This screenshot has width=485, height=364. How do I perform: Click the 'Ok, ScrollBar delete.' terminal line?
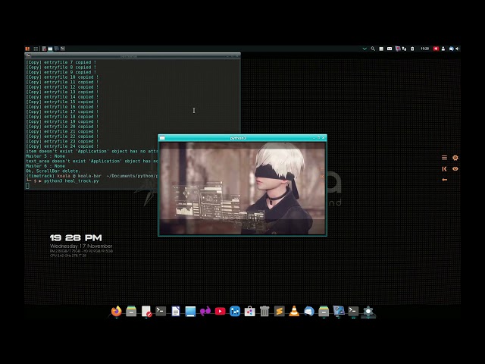(53, 171)
